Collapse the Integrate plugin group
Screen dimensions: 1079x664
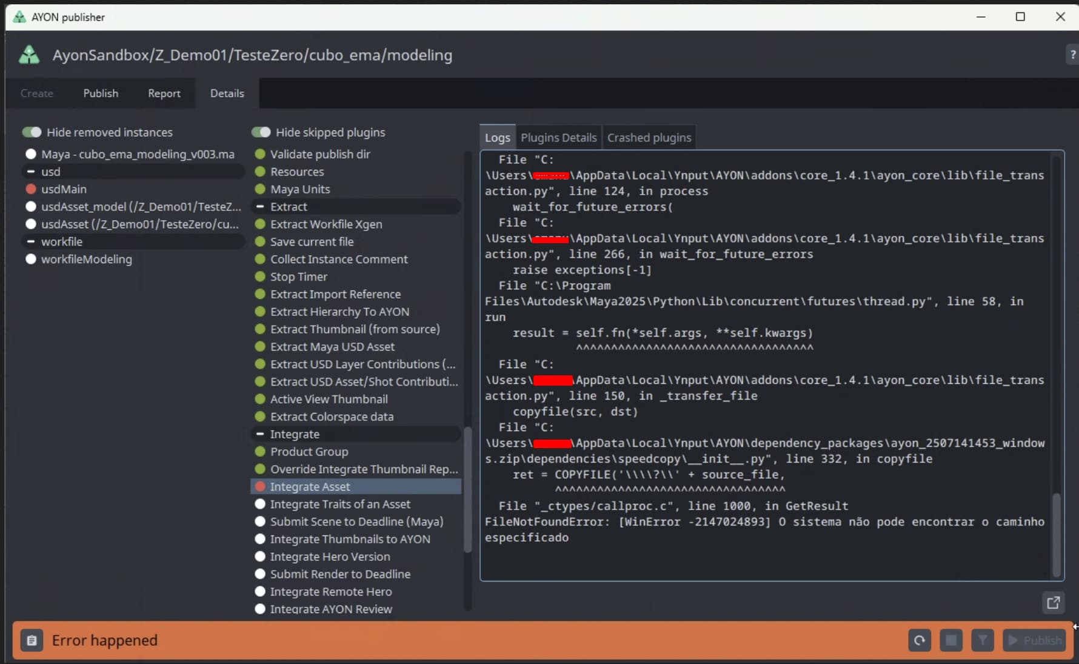[x=260, y=434]
